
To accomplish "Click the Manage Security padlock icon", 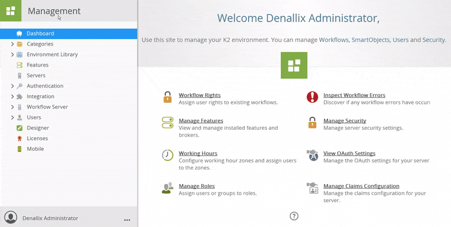I will [x=312, y=123].
